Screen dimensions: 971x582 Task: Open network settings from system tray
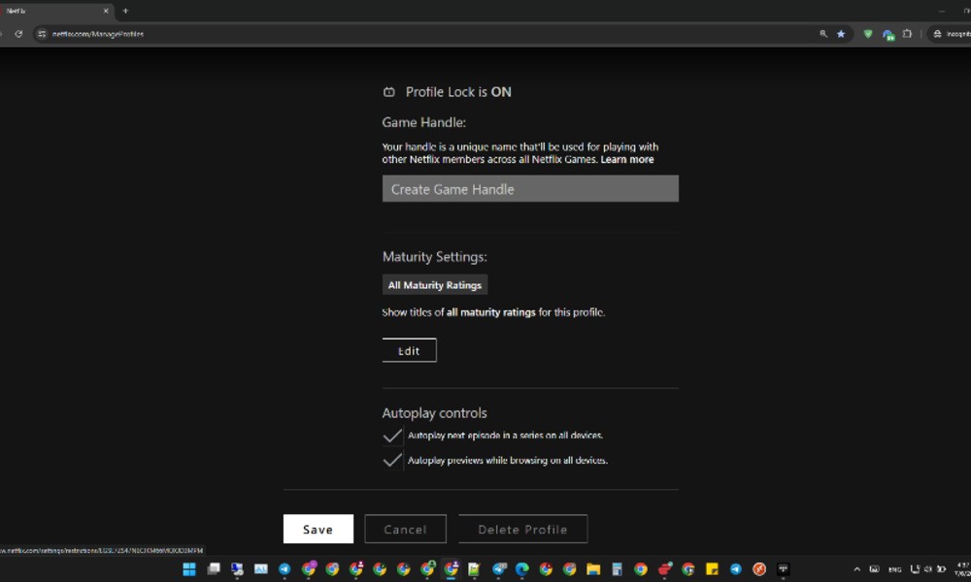[915, 569]
